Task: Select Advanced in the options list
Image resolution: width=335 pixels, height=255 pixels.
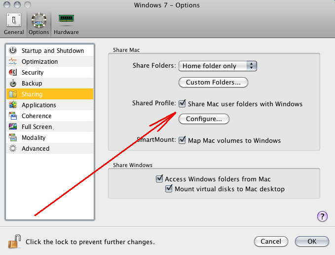Action: click(50, 148)
